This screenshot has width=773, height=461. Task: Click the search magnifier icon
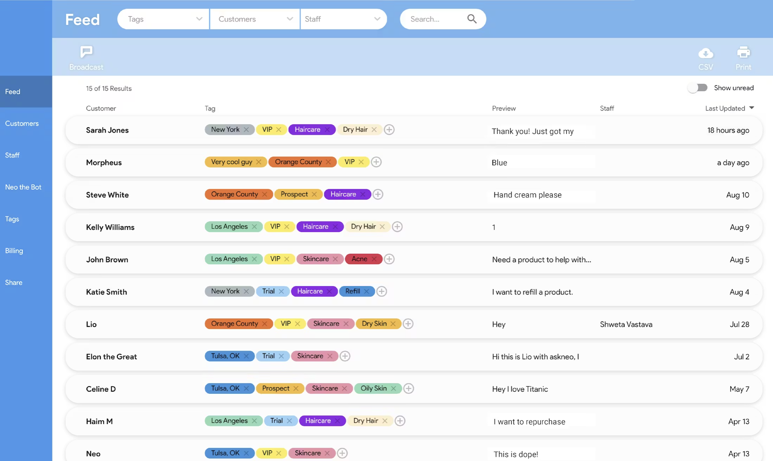[472, 19]
